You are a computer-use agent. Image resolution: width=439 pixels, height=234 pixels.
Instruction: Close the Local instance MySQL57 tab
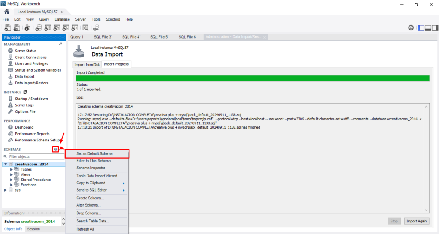pos(62,12)
